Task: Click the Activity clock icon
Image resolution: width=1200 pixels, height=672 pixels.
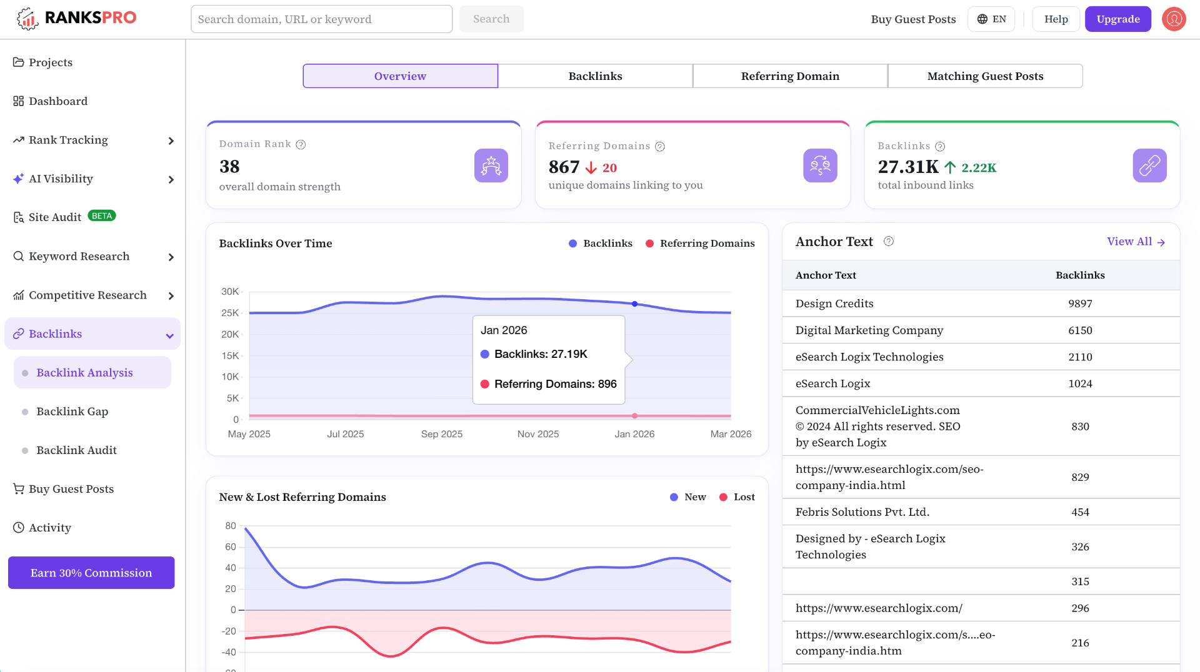Action: (19, 528)
